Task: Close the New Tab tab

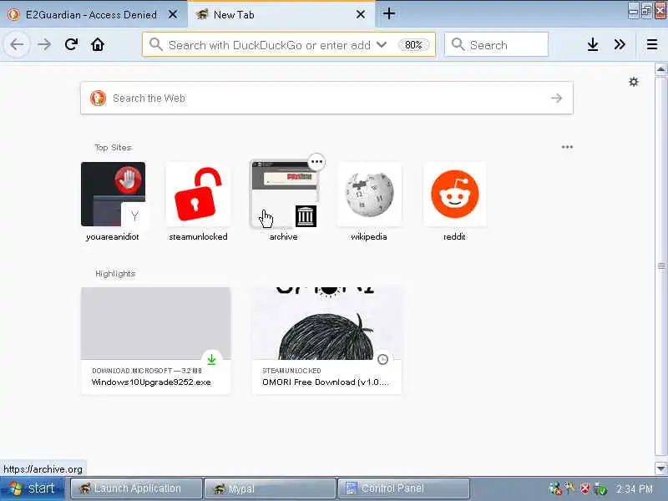Action: [361, 14]
